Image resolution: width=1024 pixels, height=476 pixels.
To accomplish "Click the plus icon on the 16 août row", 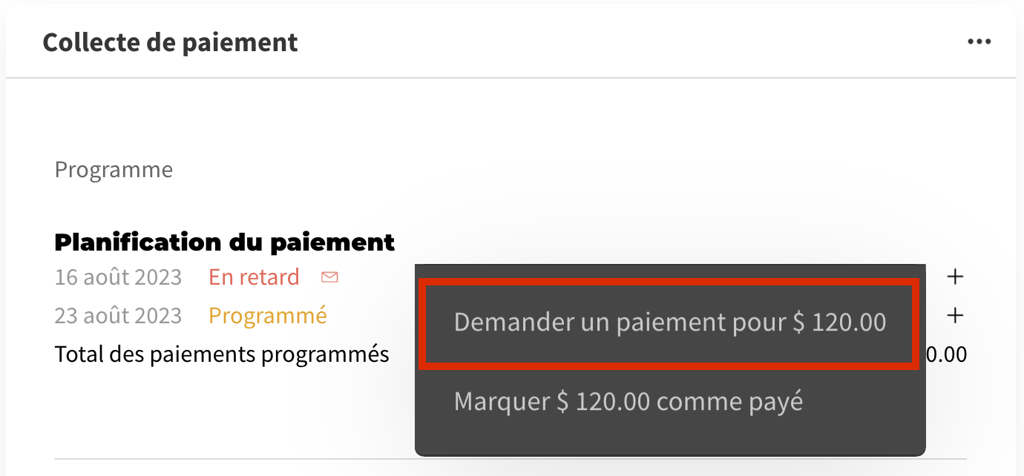I will click(956, 277).
